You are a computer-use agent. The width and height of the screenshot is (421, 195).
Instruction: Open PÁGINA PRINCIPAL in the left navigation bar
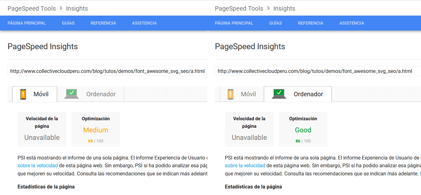(27, 23)
